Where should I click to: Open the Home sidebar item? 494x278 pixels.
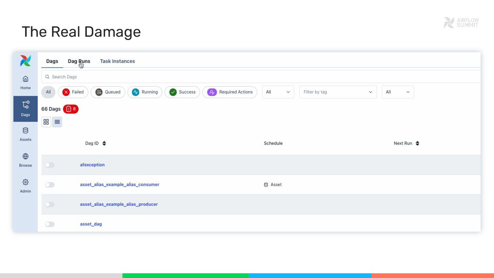pyautogui.click(x=25, y=83)
